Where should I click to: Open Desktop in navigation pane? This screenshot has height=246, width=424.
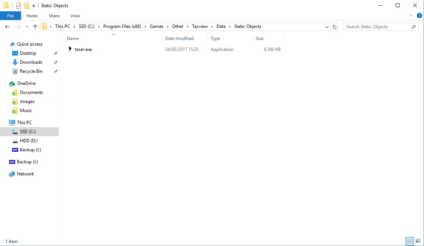click(x=28, y=53)
